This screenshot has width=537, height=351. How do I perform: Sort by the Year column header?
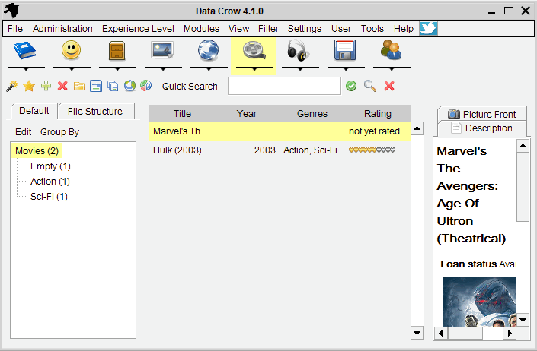247,114
